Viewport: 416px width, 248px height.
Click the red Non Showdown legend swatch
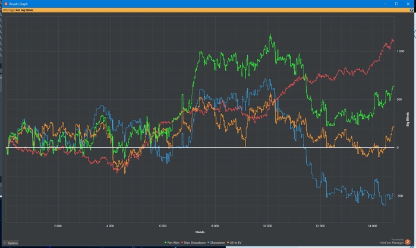point(182,243)
